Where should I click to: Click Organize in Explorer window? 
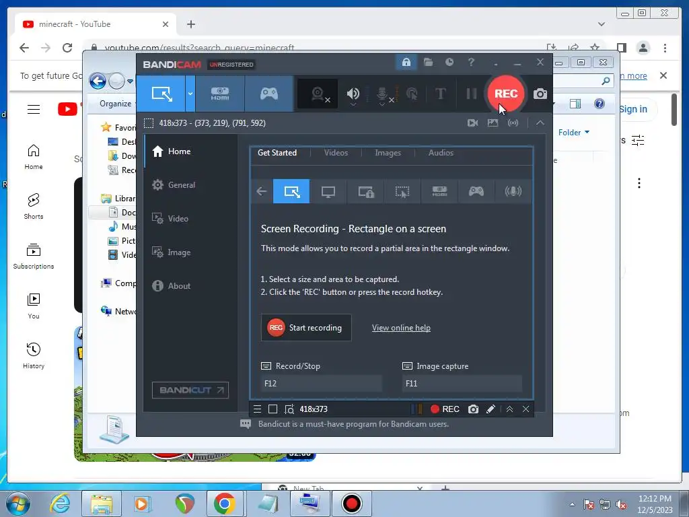(116, 104)
